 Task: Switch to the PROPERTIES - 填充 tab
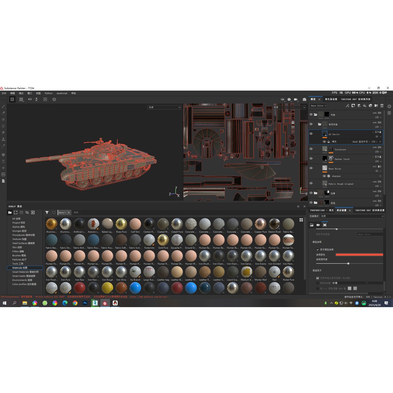pos(322,210)
